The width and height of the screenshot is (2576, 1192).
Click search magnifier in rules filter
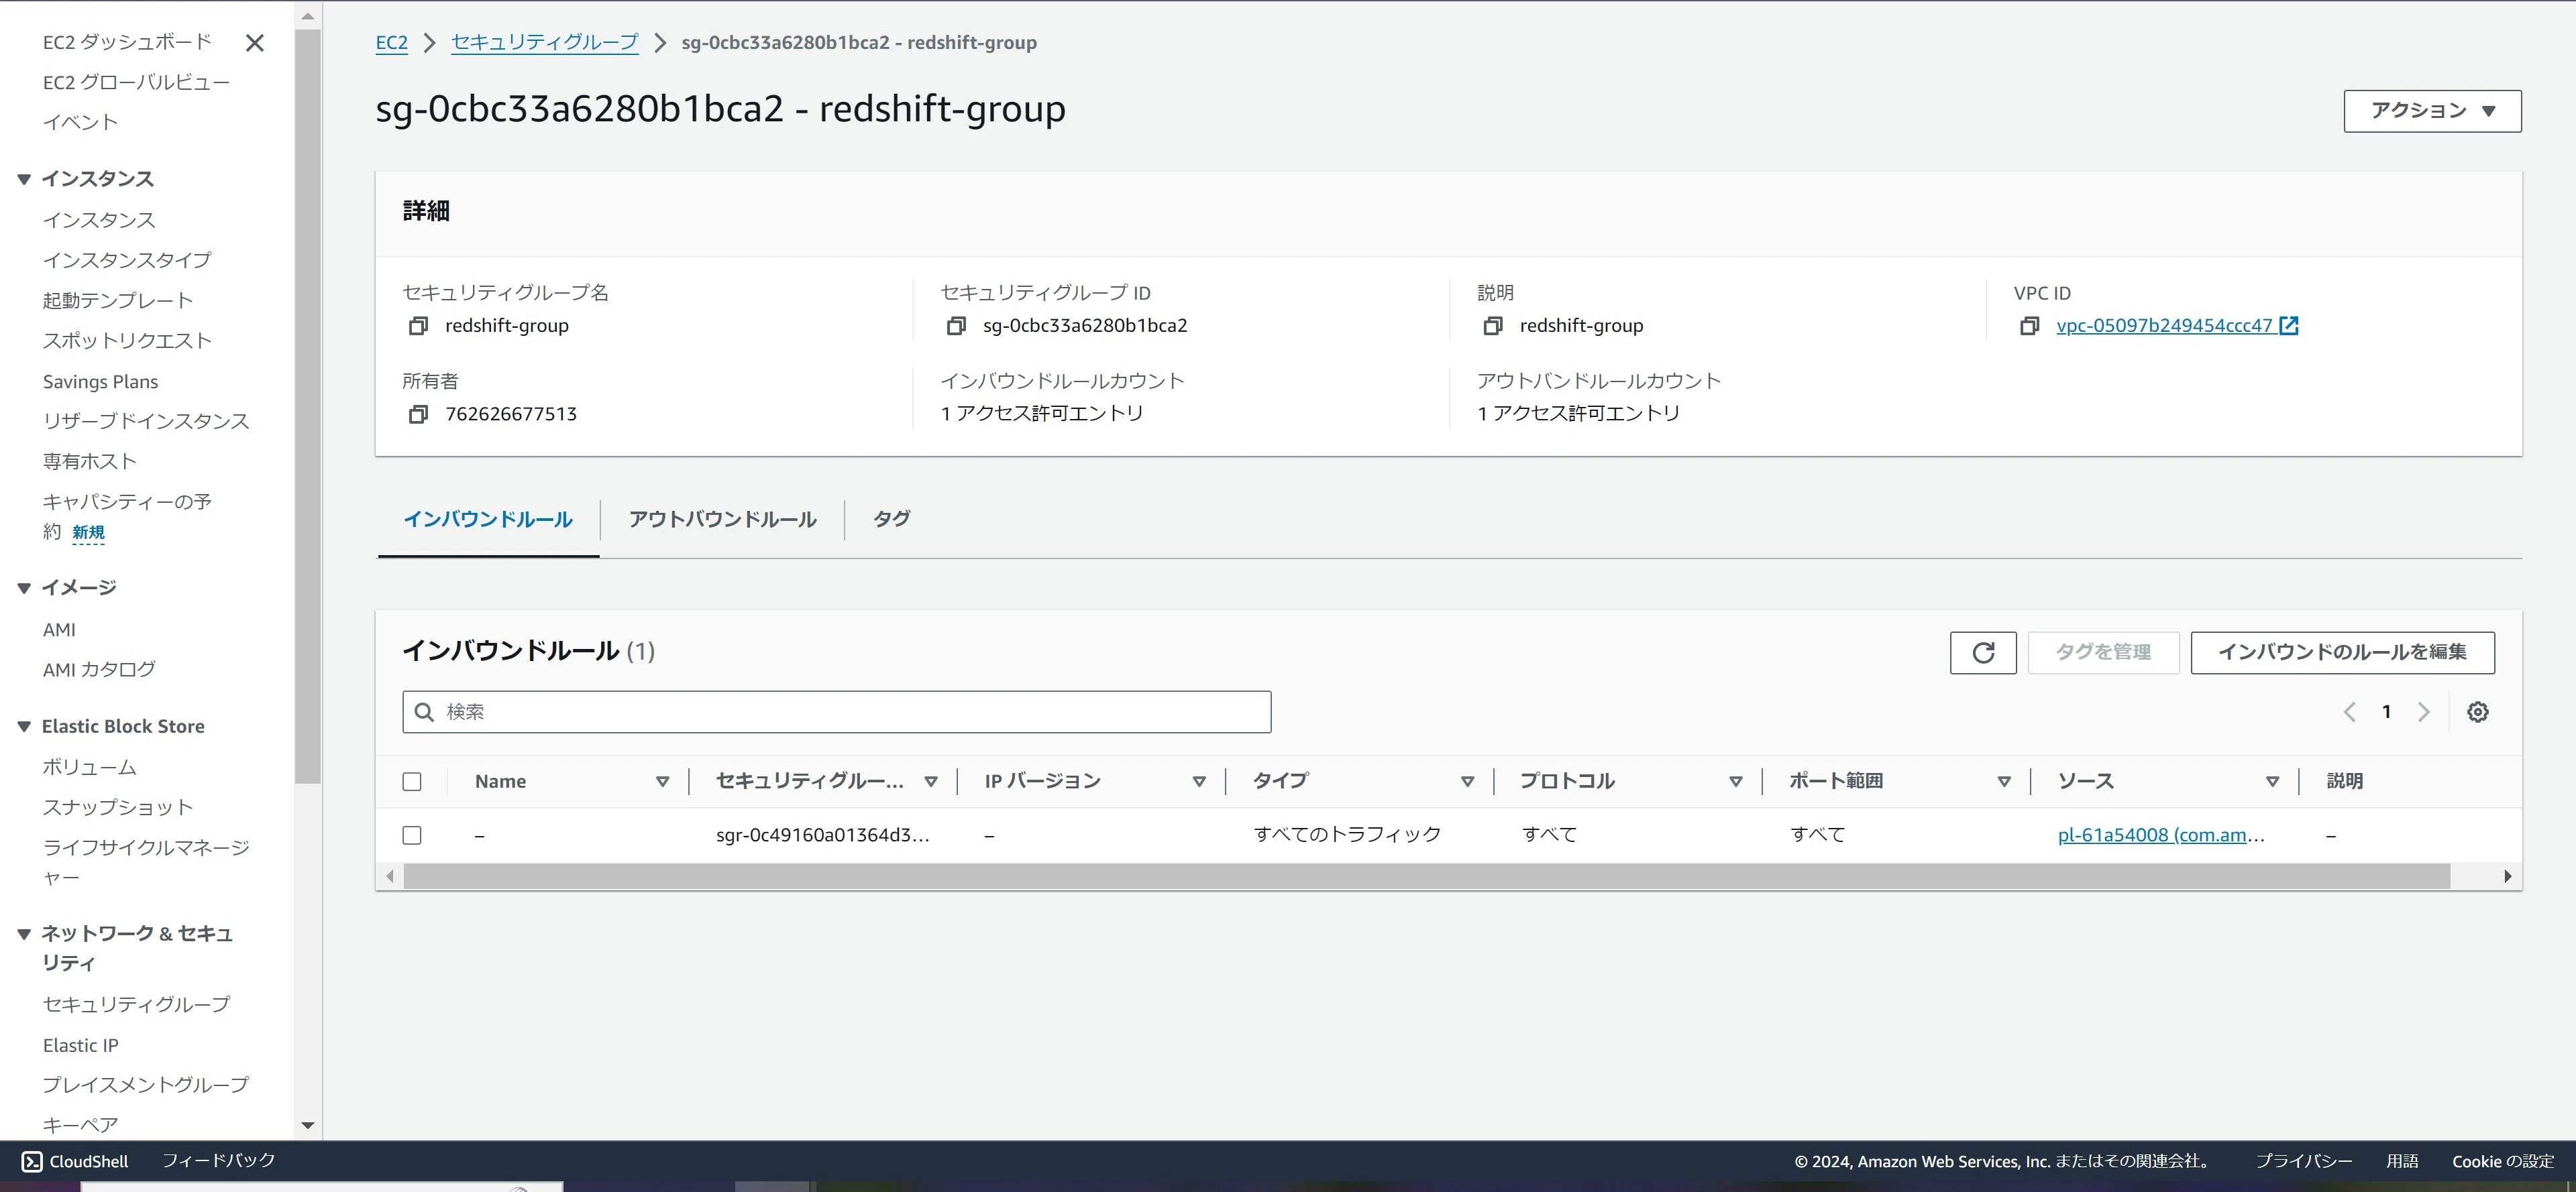click(424, 713)
